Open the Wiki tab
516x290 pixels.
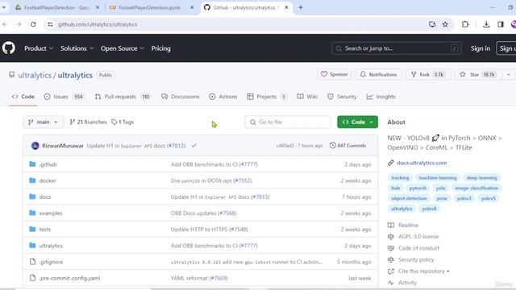[307, 97]
